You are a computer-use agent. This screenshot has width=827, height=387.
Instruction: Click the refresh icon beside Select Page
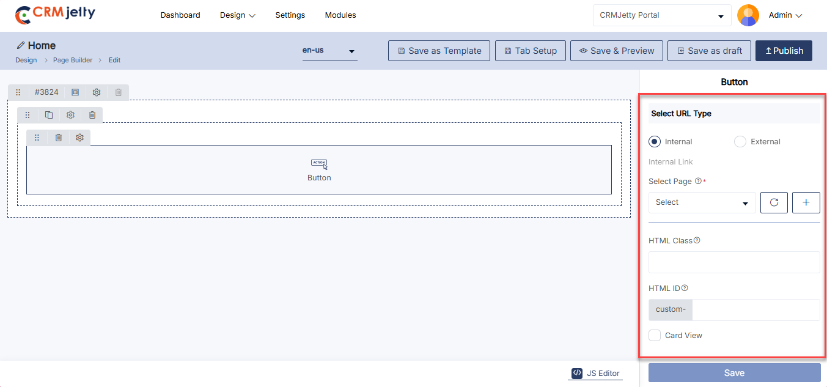tap(774, 202)
